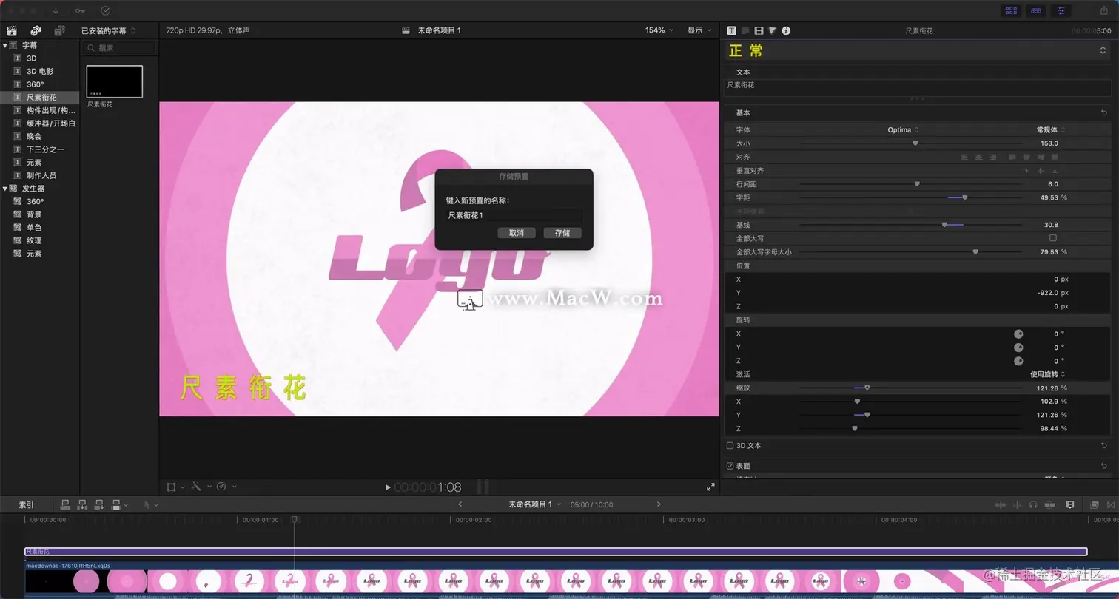Open the 已安装的字幕 popup
This screenshot has height=599, width=1119.
(109, 30)
